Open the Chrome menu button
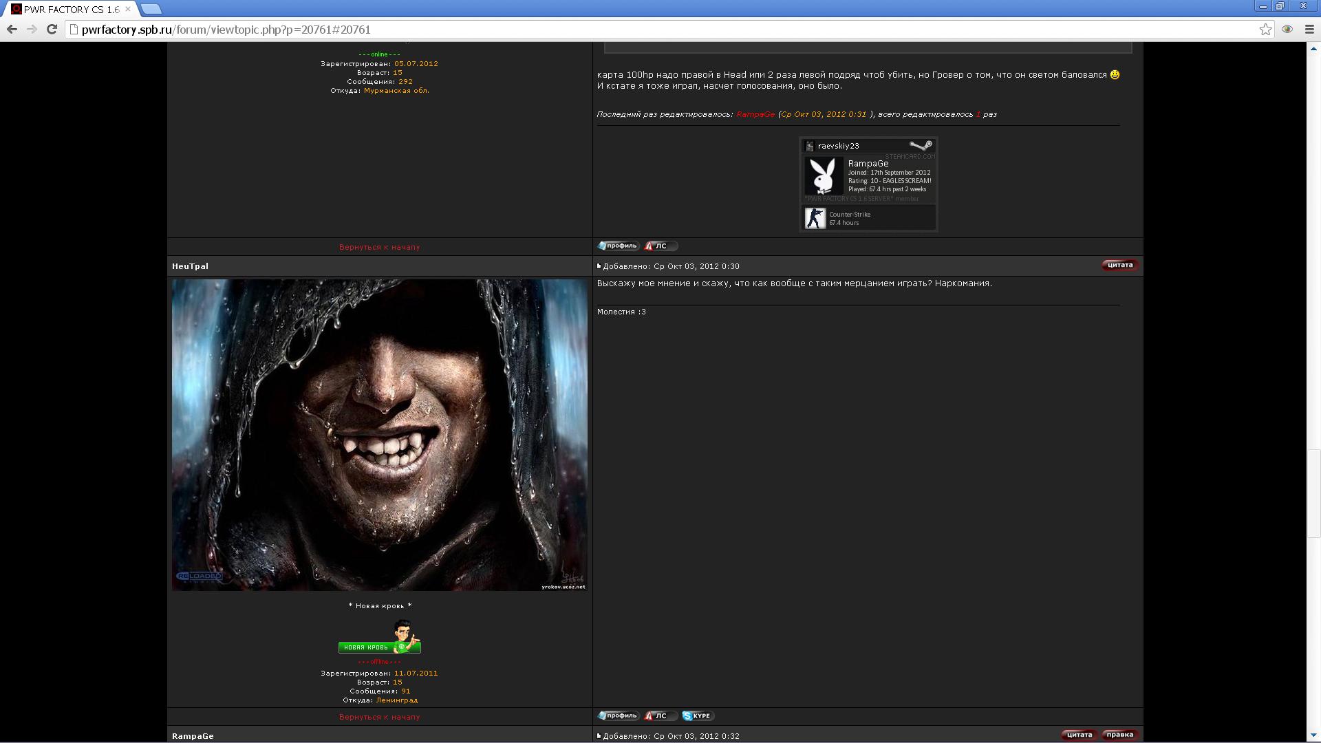 click(x=1309, y=29)
